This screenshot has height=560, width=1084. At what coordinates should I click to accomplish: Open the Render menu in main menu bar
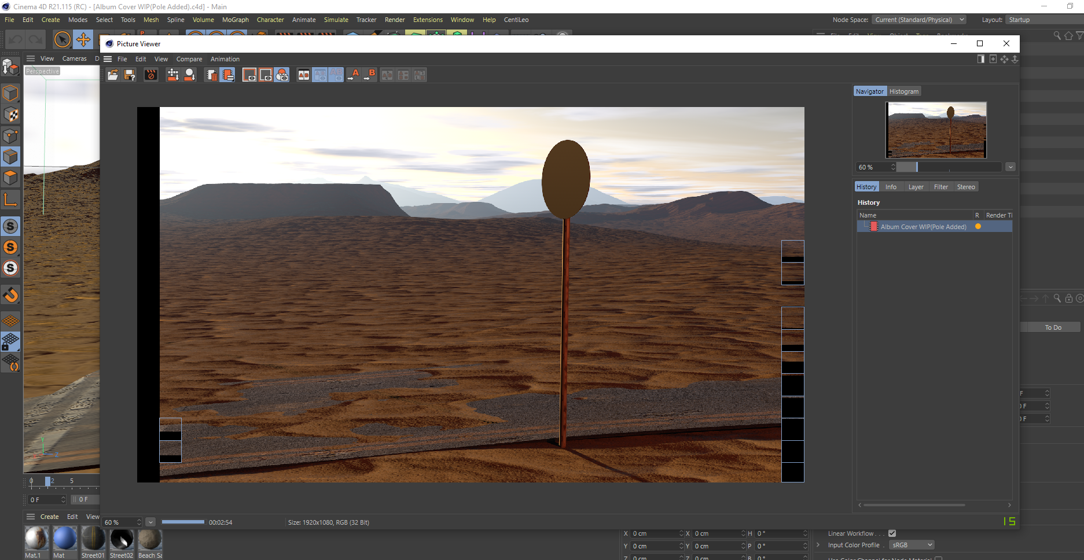click(x=395, y=20)
